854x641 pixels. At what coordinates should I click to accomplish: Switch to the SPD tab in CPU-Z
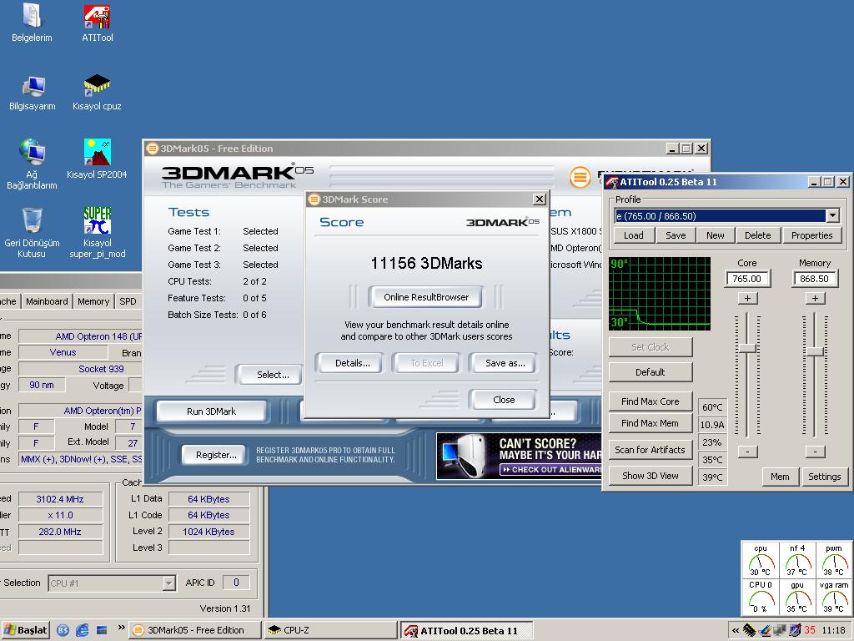[128, 301]
